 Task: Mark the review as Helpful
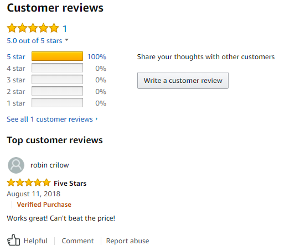coord(35,241)
